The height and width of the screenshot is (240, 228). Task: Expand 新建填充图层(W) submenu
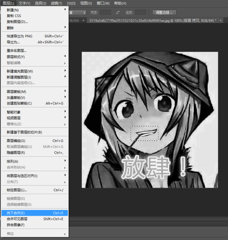click(x=35, y=71)
